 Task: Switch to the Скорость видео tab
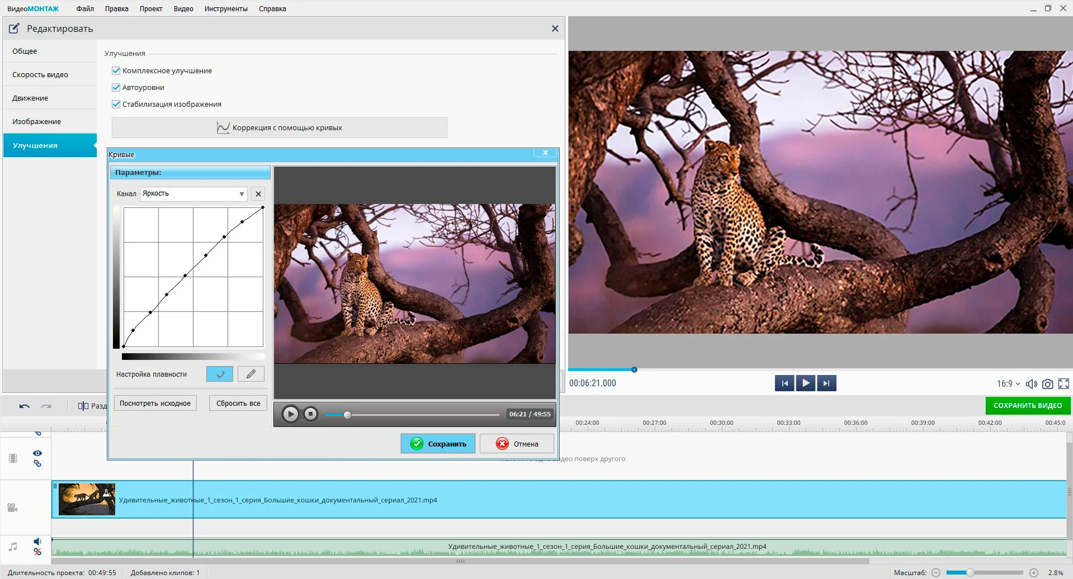(x=40, y=75)
